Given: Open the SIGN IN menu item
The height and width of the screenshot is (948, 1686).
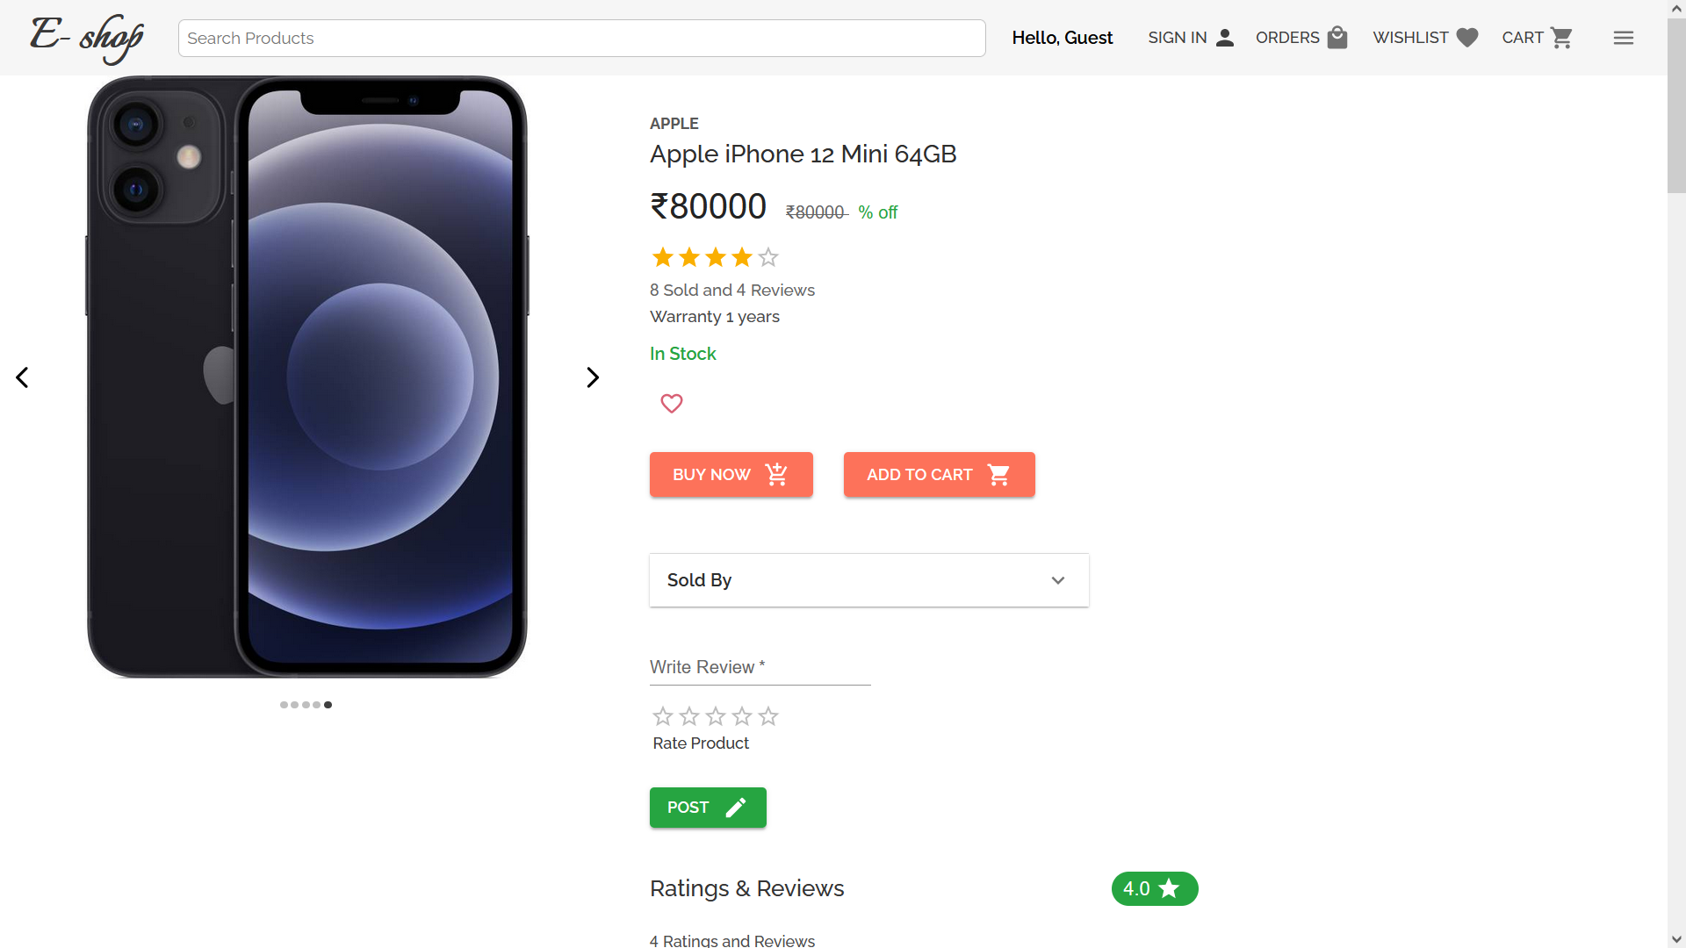Looking at the screenshot, I should point(1192,38).
